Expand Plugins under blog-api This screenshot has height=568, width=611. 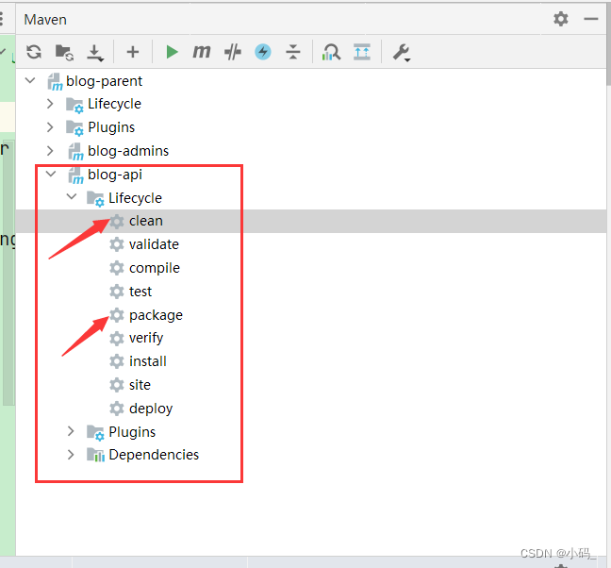click(x=71, y=431)
